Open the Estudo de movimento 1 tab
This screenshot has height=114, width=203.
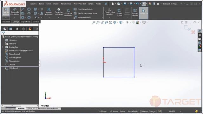coord(49,109)
